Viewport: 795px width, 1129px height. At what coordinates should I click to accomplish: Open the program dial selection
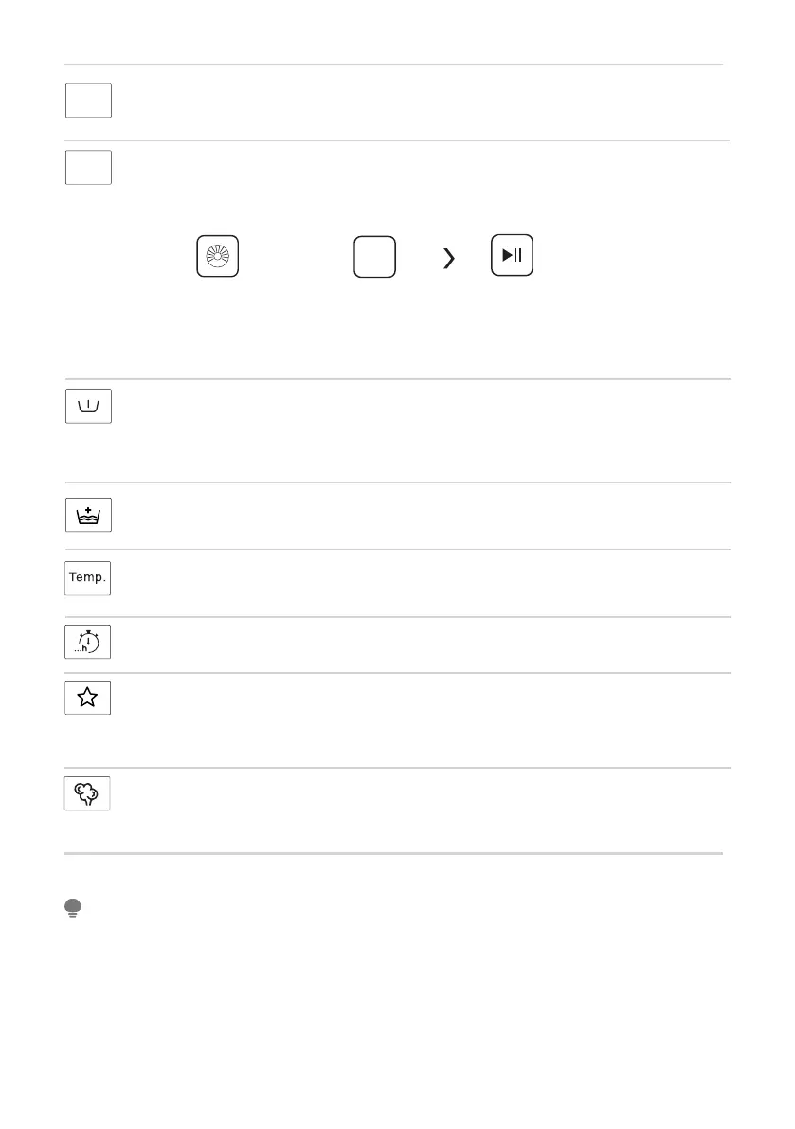pos(218,256)
